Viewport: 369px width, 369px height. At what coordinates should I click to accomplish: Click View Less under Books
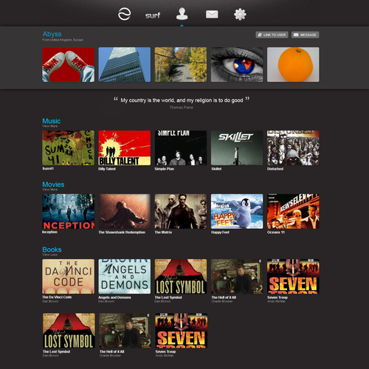pos(50,255)
